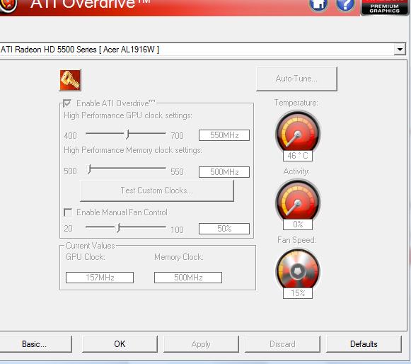The width and height of the screenshot is (411, 364).
Task: Click the Current Values group label
Action: click(91, 246)
